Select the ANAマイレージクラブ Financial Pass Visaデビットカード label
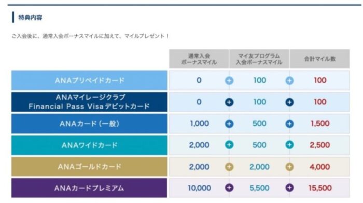The height and width of the screenshot is (203, 363). coord(89,102)
